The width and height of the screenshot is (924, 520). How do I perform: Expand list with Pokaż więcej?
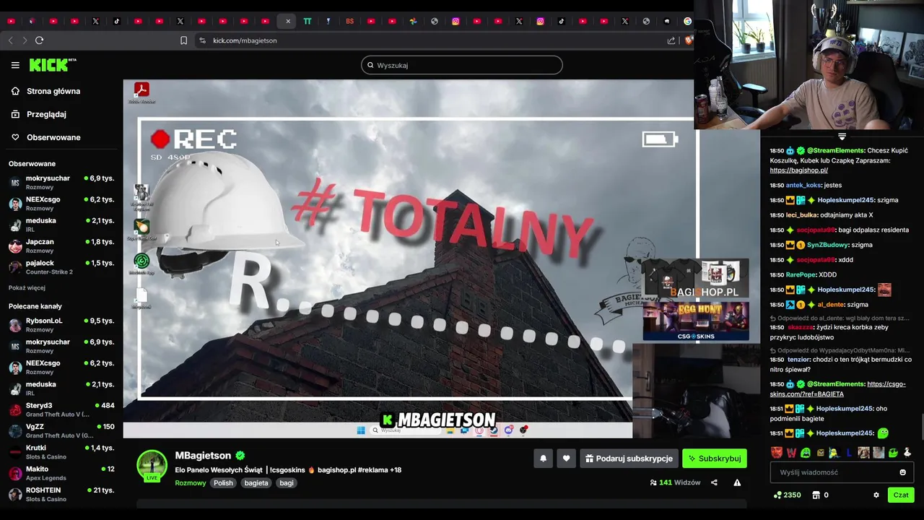(27, 287)
